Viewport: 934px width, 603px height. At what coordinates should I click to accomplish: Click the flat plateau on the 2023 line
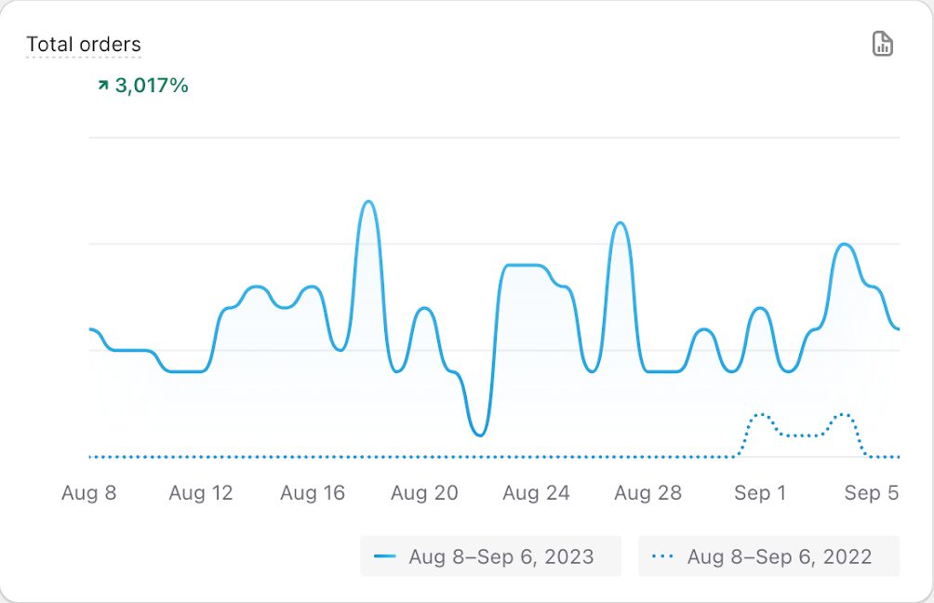point(522,265)
